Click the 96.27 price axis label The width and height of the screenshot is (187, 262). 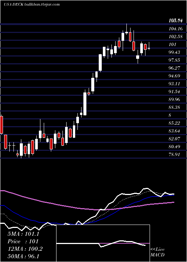tap(174, 68)
